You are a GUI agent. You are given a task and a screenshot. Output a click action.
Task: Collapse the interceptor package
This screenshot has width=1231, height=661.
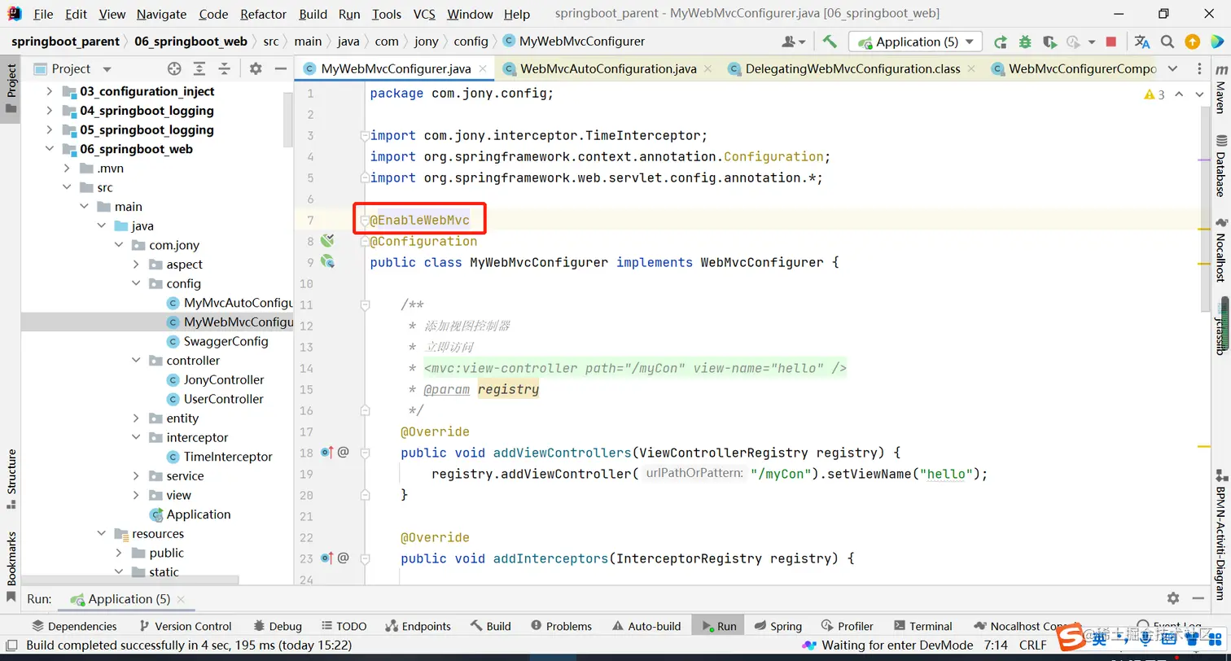(136, 437)
